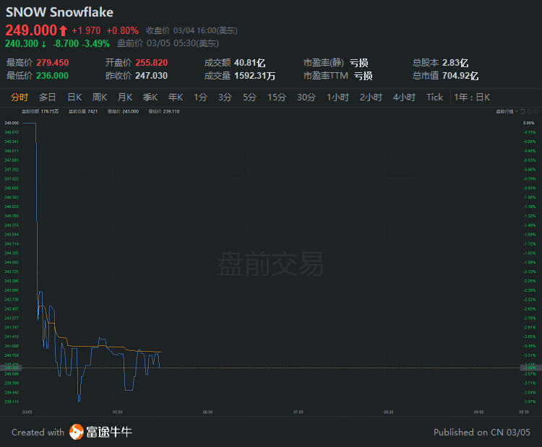Click the 06:00 time axis label

(207, 412)
